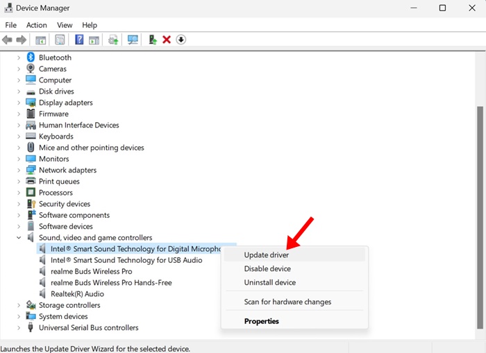Screen dimensions: 486x353
Task: Open the Properties sheet toolbar icon
Action: tap(60, 40)
